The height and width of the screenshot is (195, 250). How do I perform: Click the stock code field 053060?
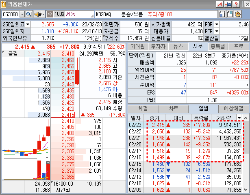tap(11, 14)
